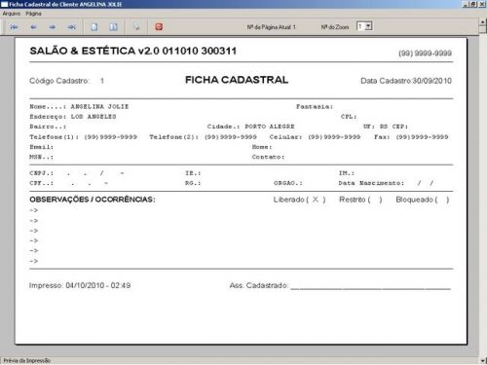The height and width of the screenshot is (365, 487).
Task: Expand the Nº do Zoom dropdown
Action: coord(368,26)
